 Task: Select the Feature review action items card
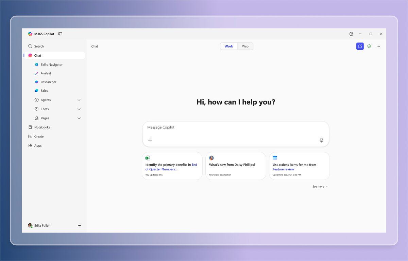coord(299,166)
